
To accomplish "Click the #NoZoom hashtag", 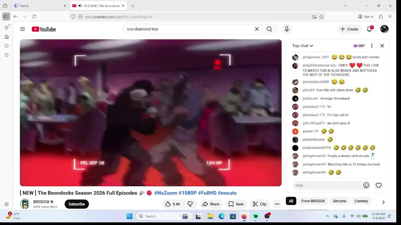I will pyautogui.click(x=166, y=193).
